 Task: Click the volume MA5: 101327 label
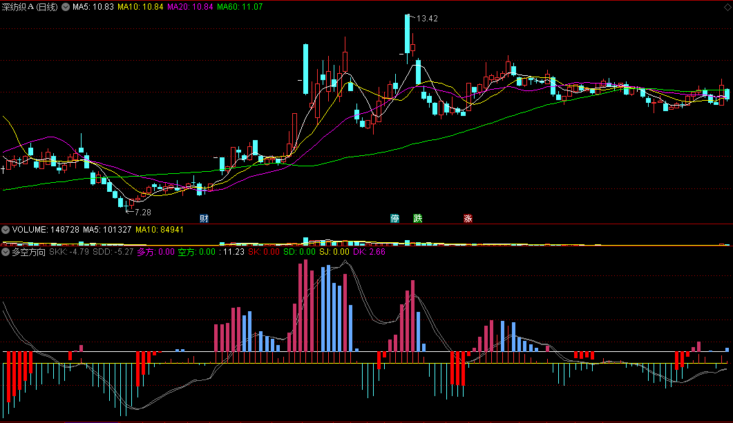click(108, 230)
